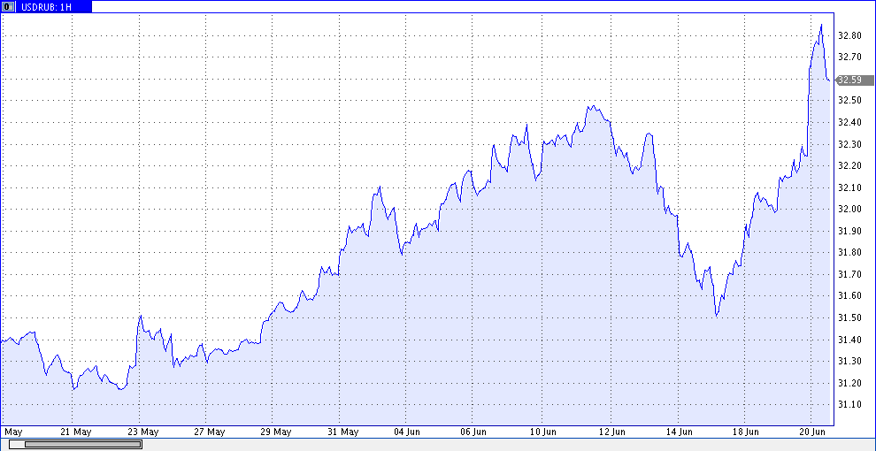The height and width of the screenshot is (451, 876).
Task: Click the leftmost May date label
Action: pos(13,432)
